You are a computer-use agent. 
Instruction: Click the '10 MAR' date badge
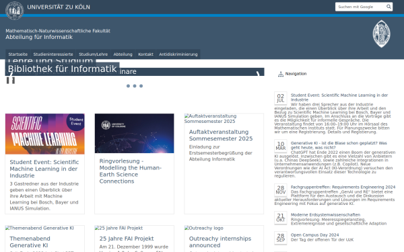click(281, 146)
